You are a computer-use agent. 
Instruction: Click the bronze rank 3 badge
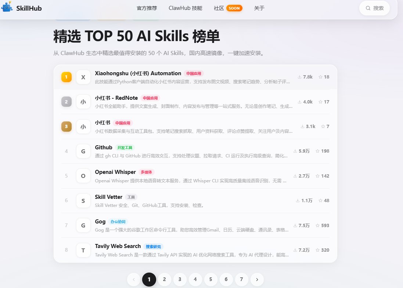coord(66,127)
